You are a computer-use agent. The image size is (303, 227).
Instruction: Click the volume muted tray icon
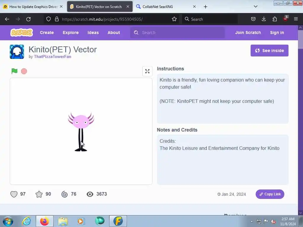pos(273,221)
